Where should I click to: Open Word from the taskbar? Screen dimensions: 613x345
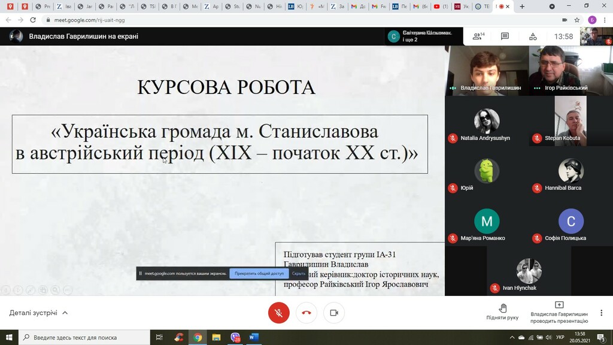[253, 337]
